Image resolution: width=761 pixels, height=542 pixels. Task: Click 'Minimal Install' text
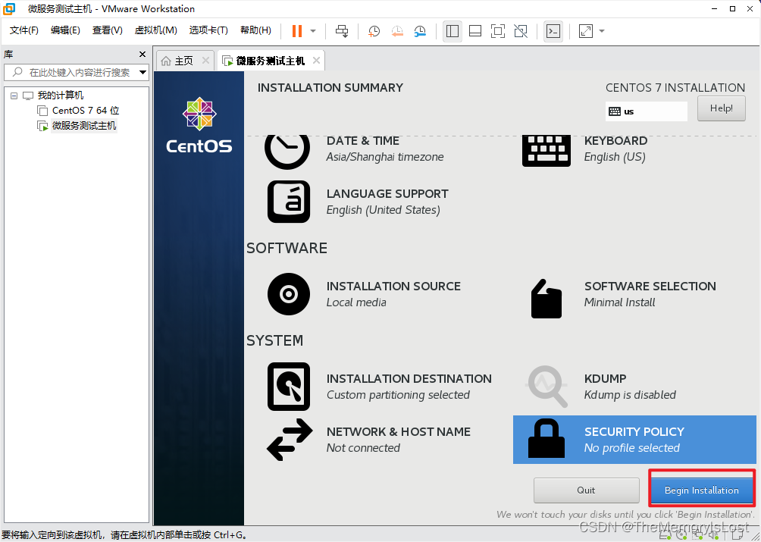620,302
